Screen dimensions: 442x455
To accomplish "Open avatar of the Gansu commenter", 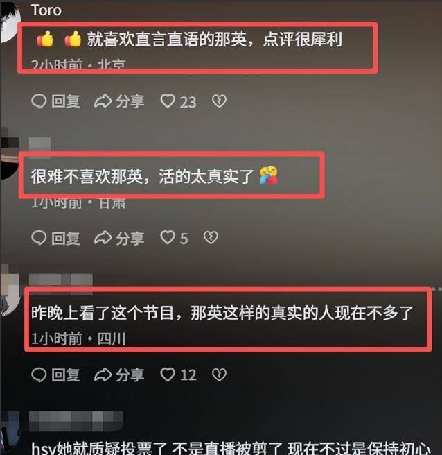I will pos(9,157).
